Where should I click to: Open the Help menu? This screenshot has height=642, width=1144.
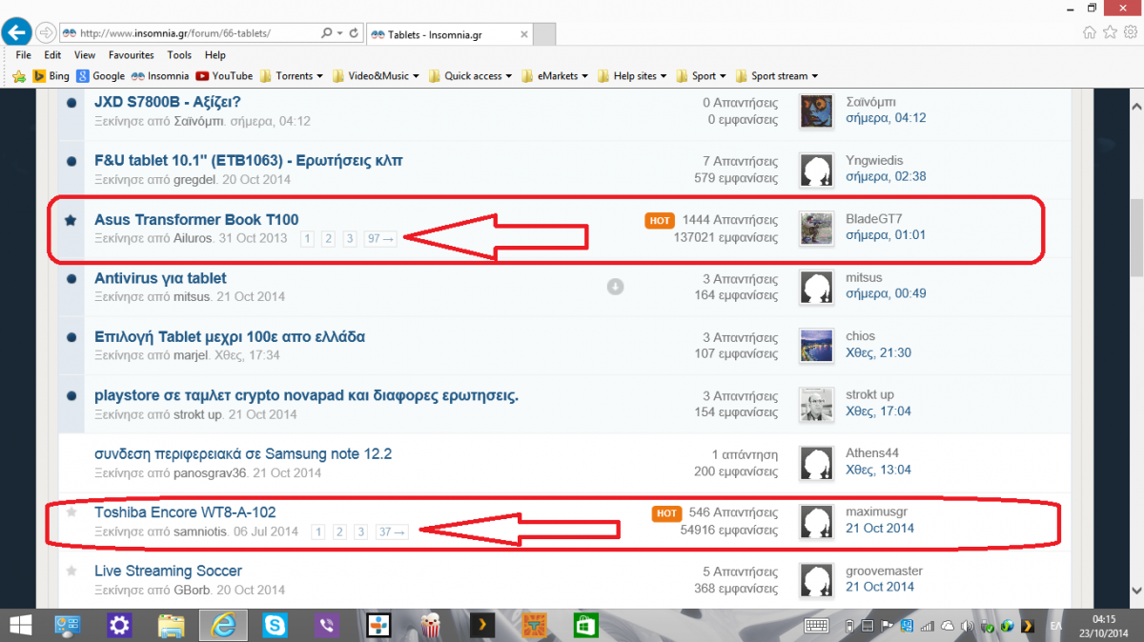pos(215,55)
